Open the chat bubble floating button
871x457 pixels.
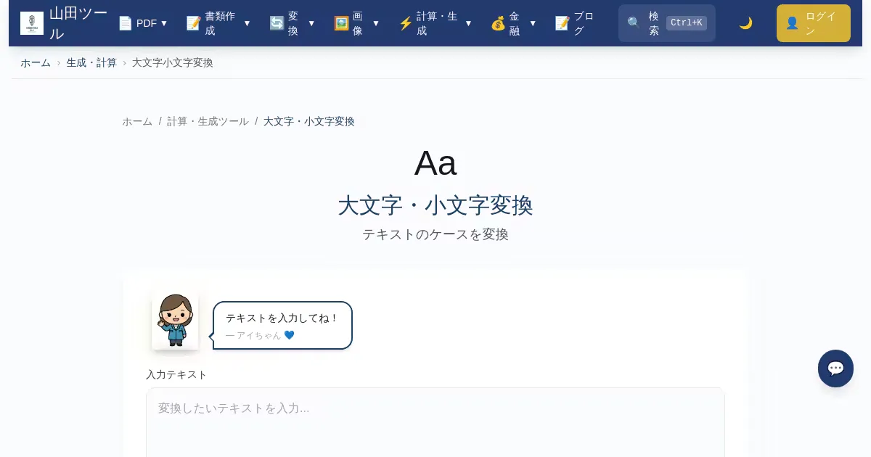click(835, 369)
